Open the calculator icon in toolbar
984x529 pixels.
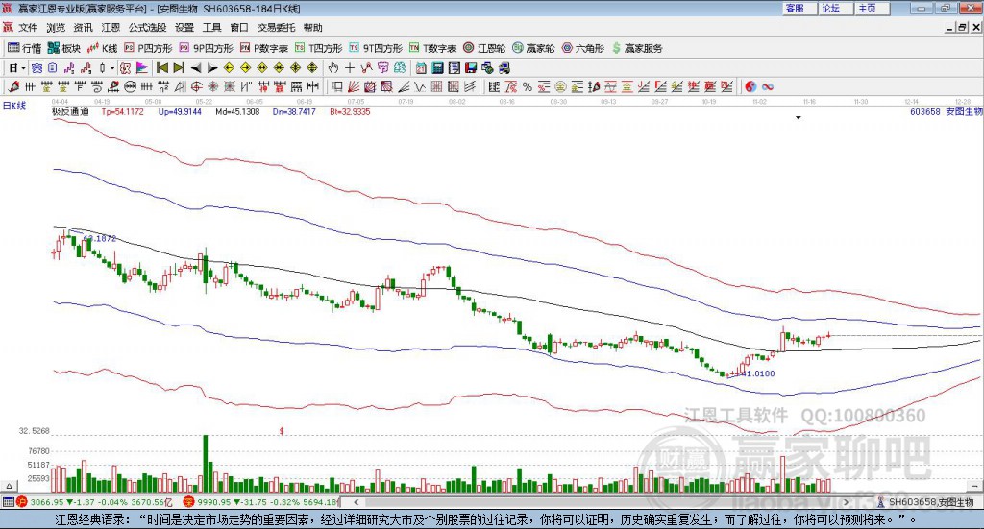pos(438,68)
